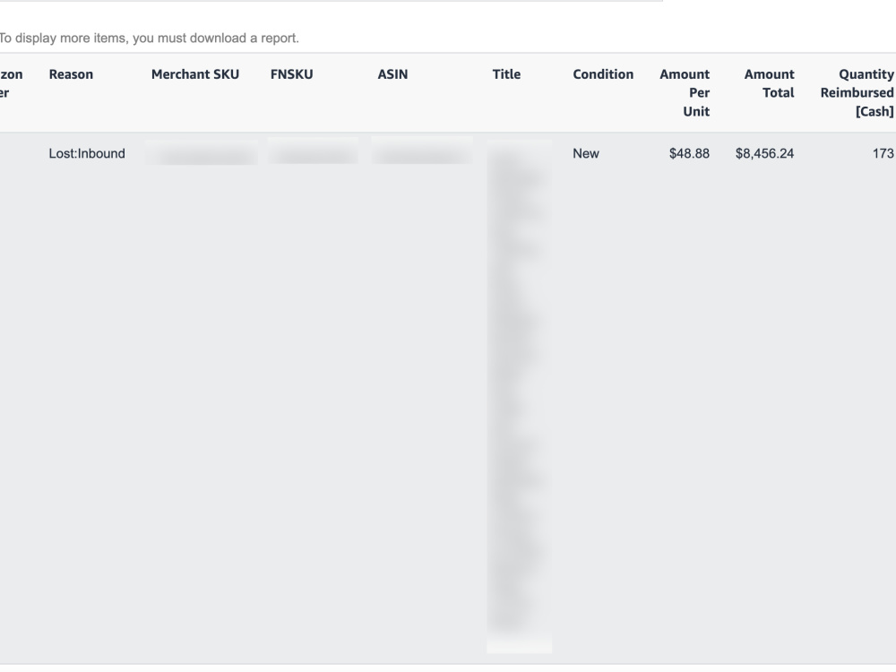Image resolution: width=896 pixels, height=672 pixels.
Task: Click the Amount Per Unit header
Action: (x=685, y=92)
